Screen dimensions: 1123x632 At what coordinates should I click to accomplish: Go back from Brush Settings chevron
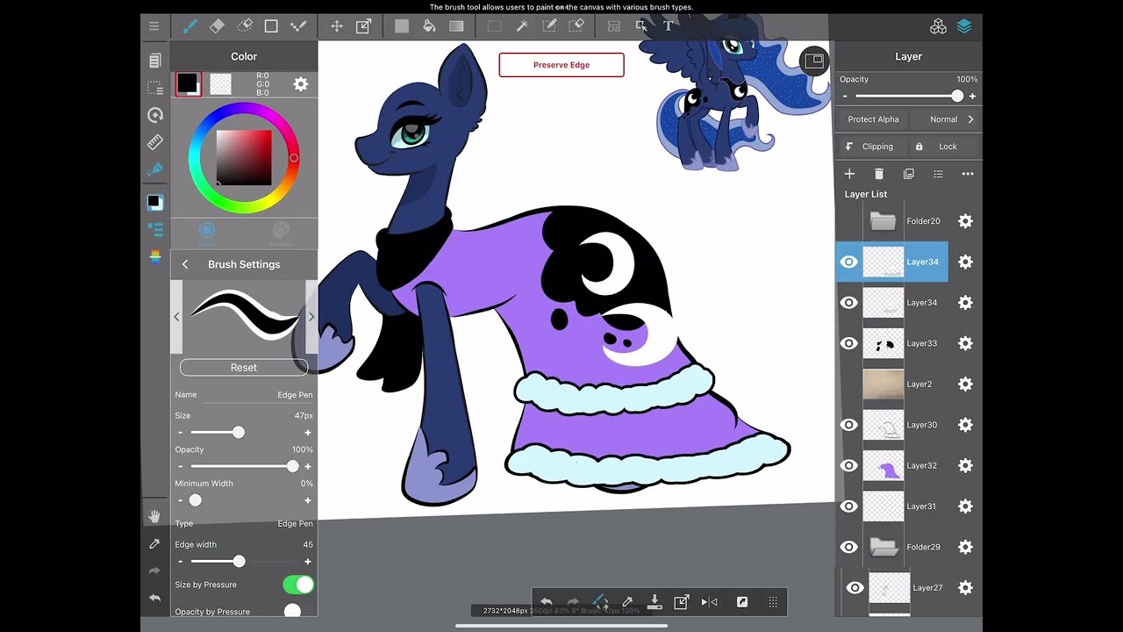pyautogui.click(x=185, y=264)
